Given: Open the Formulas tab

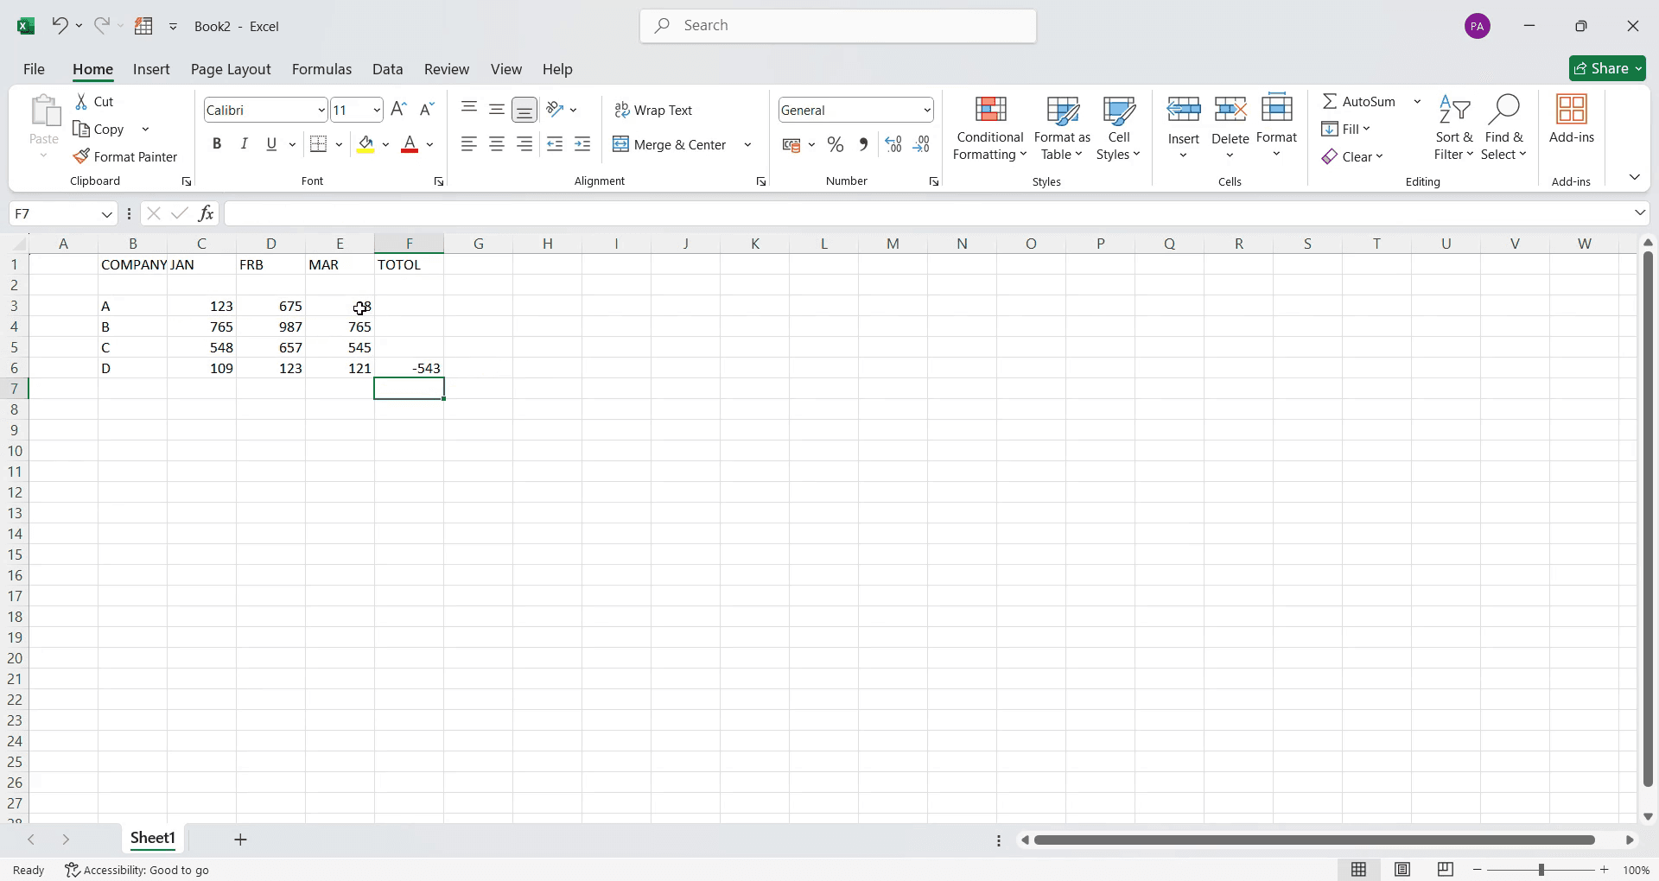Looking at the screenshot, I should pyautogui.click(x=321, y=69).
